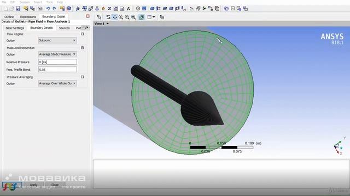
Task: Open the Average Static Pressure dropdown
Action: coord(57,54)
